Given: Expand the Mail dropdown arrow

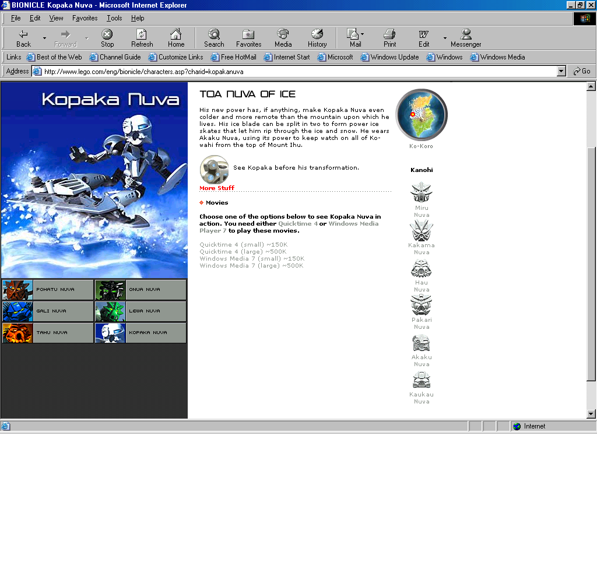Looking at the screenshot, I should pos(363,34).
